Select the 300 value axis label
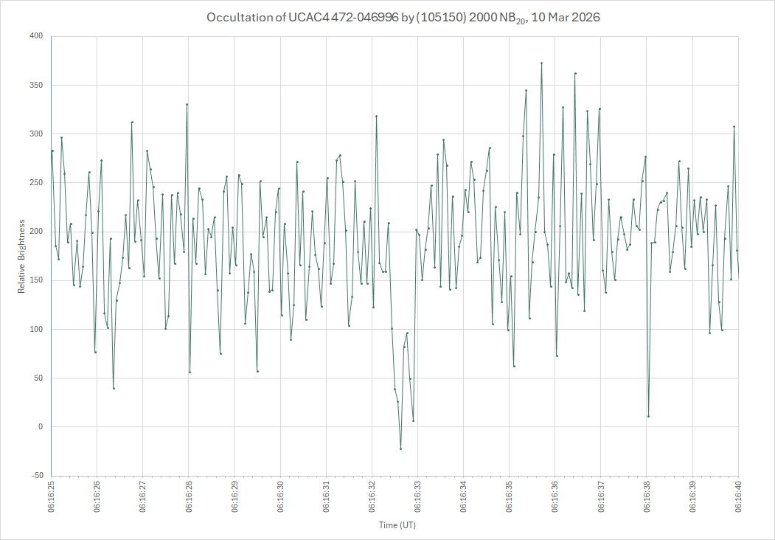The width and height of the screenshot is (775, 540). point(36,134)
